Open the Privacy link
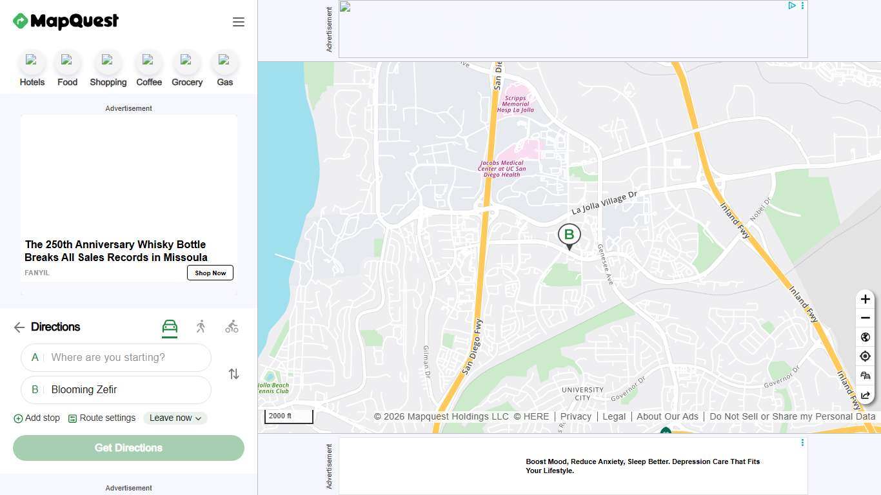Viewport: 881px width, 495px height. [x=575, y=416]
